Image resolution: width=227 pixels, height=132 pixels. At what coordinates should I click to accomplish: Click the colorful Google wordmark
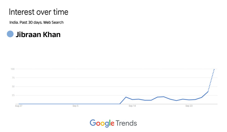coord(102,123)
